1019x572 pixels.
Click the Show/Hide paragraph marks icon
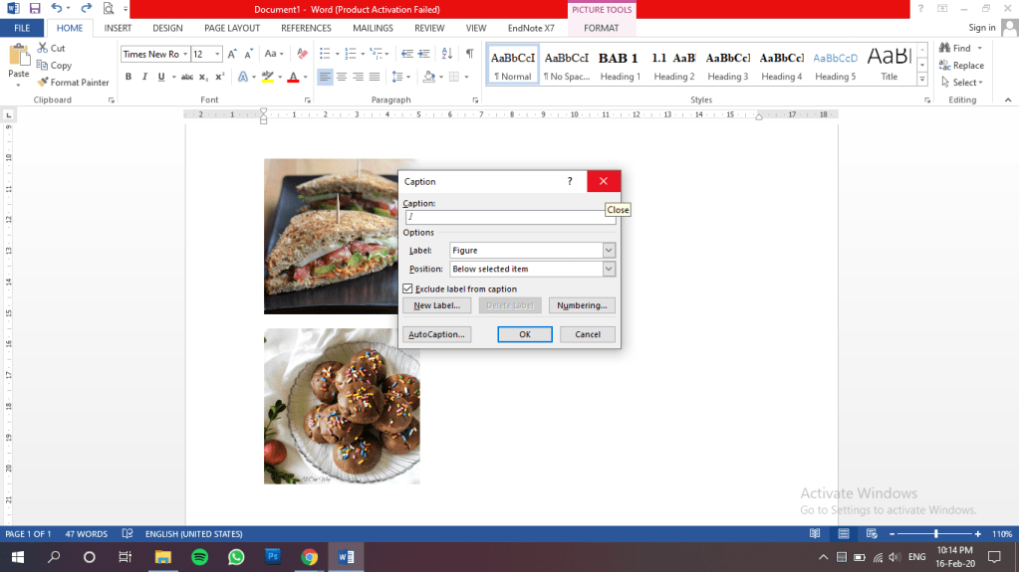click(x=469, y=54)
